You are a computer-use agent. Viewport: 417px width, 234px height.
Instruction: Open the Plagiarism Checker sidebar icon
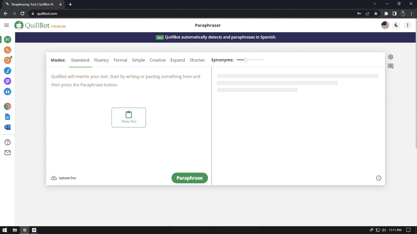(8, 60)
